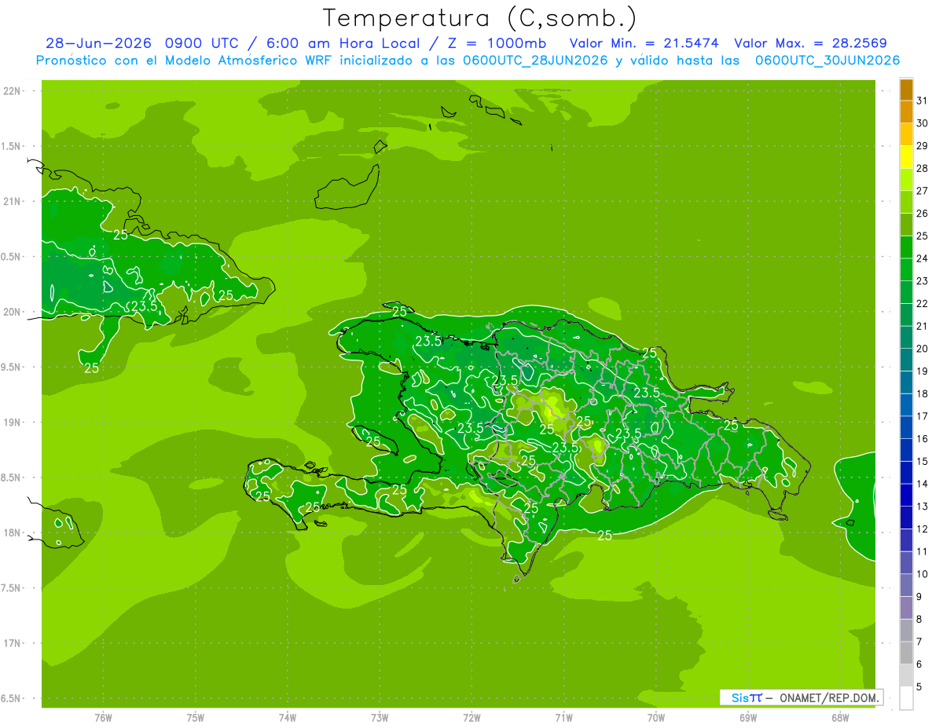Click the "20N" latitude label

pyautogui.click(x=13, y=312)
